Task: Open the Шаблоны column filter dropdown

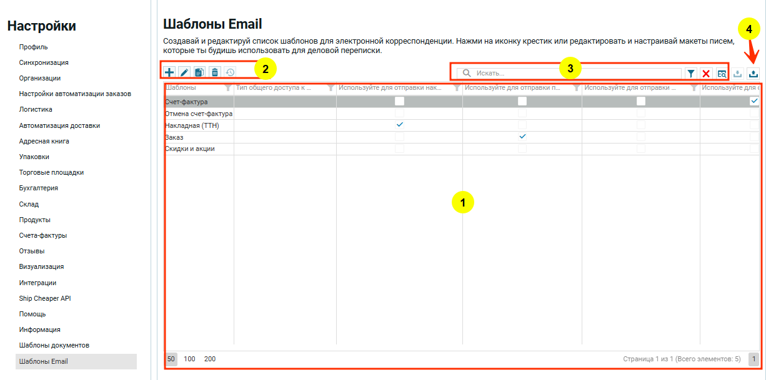Action: tap(228, 88)
